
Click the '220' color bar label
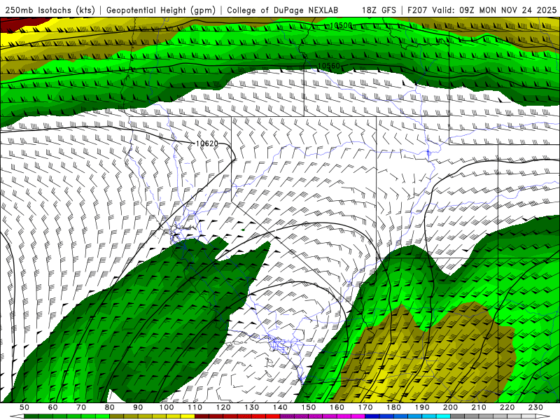point(507,407)
